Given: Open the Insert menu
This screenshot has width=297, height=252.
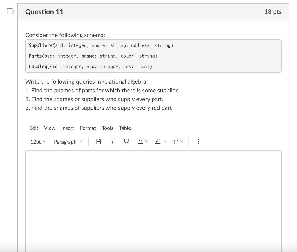Looking at the screenshot, I should [68, 128].
